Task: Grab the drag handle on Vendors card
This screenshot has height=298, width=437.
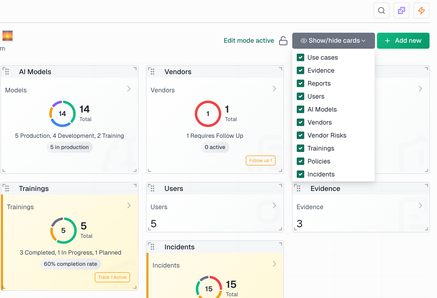Action: pos(153,72)
